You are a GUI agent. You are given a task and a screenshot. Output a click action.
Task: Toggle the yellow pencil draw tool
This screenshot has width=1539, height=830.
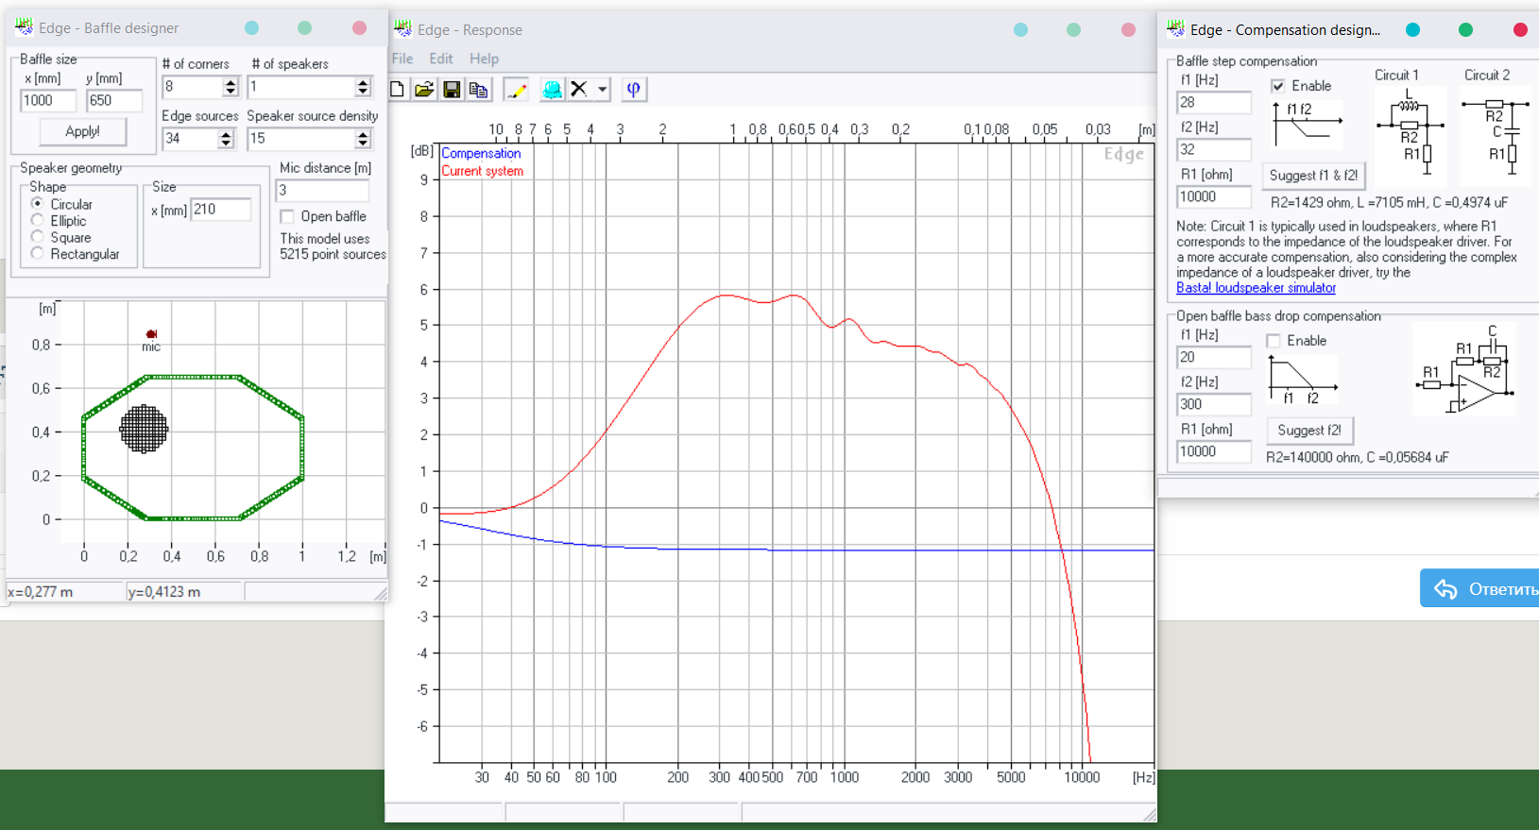516,89
